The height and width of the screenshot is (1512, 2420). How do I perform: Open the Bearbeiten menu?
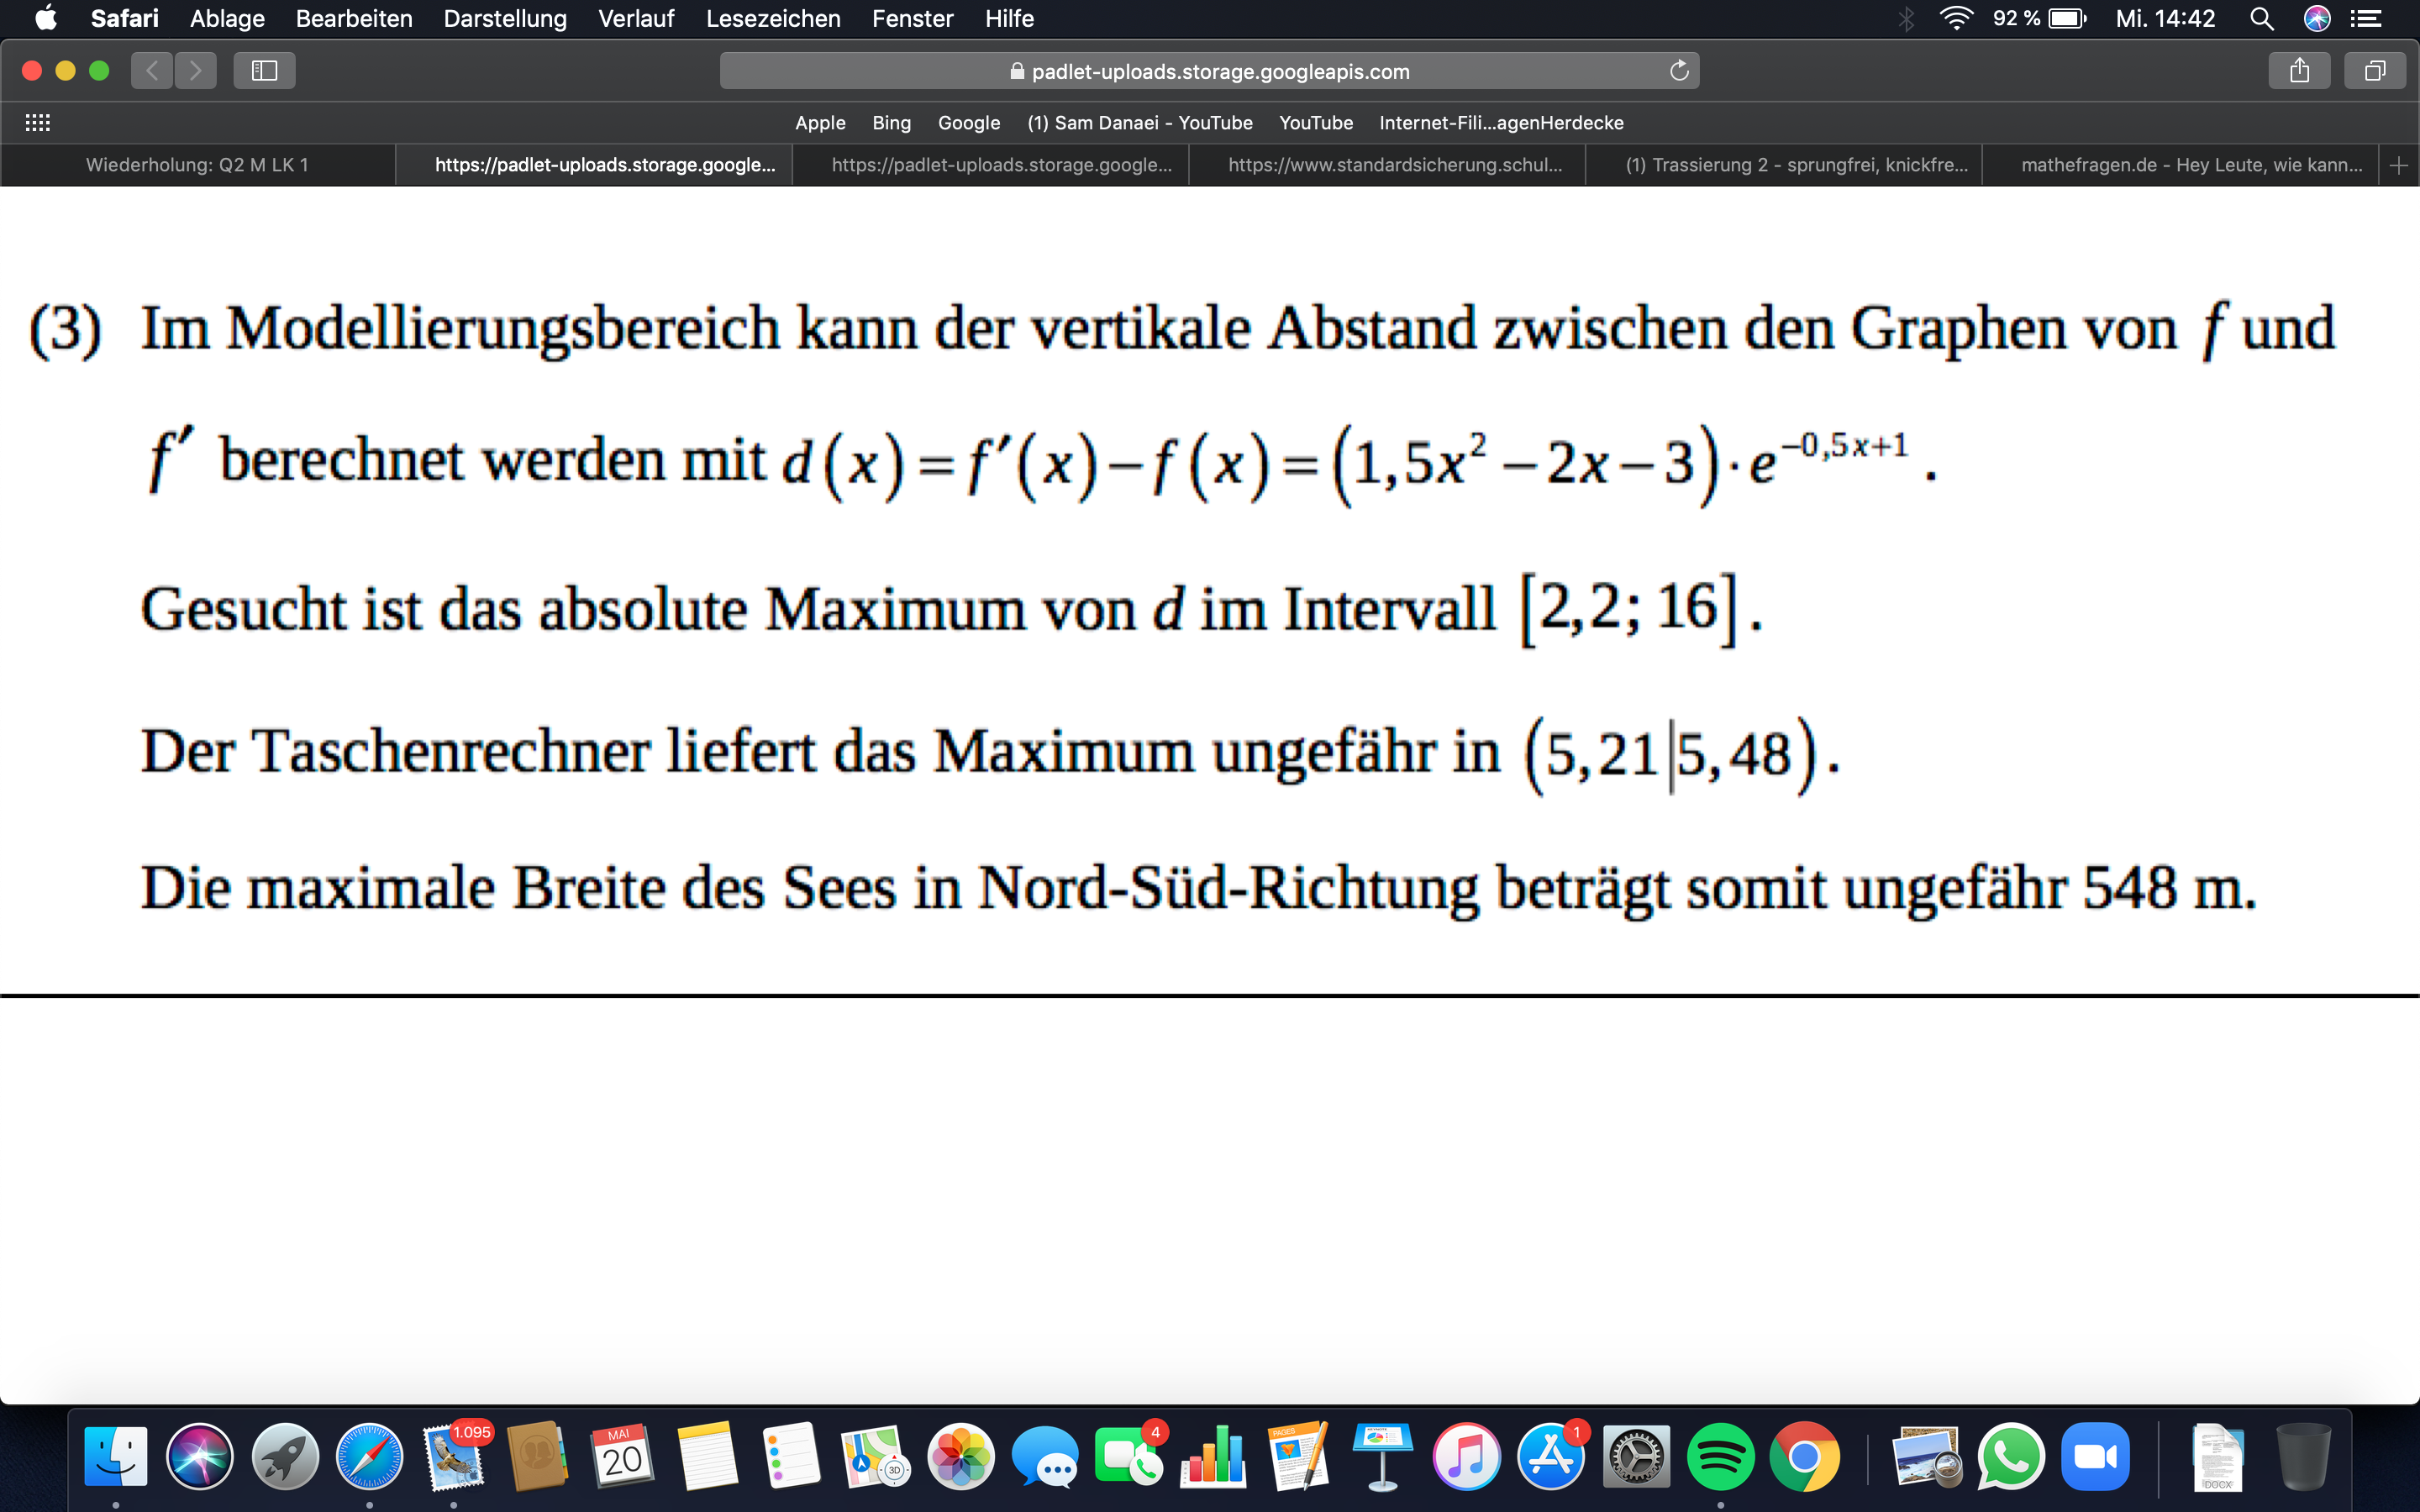point(354,18)
